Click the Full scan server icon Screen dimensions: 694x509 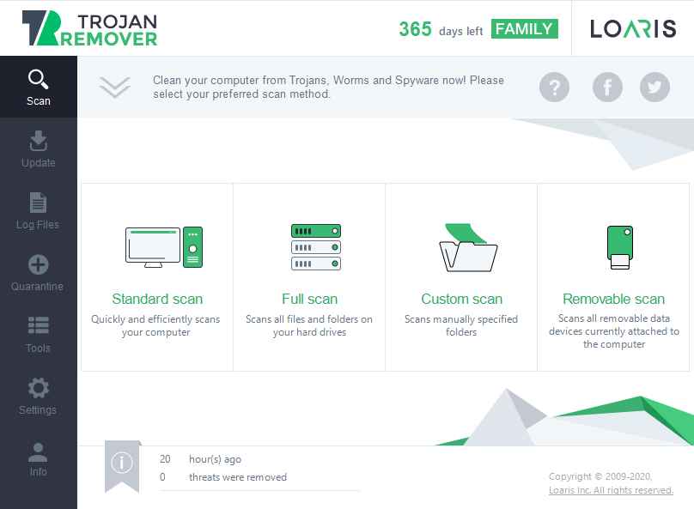click(315, 246)
